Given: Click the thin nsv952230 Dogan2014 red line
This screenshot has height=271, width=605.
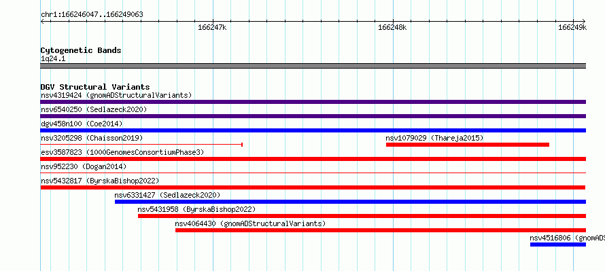Looking at the screenshot, I should coord(313,173).
